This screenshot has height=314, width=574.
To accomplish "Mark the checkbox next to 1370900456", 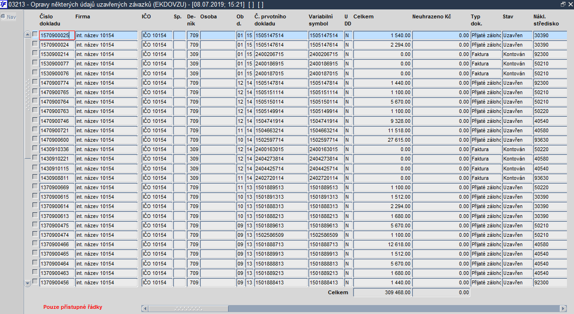I will pos(35,282).
